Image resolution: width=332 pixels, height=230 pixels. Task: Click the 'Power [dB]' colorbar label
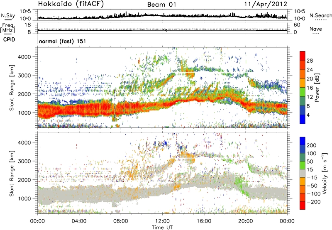click(317, 88)
